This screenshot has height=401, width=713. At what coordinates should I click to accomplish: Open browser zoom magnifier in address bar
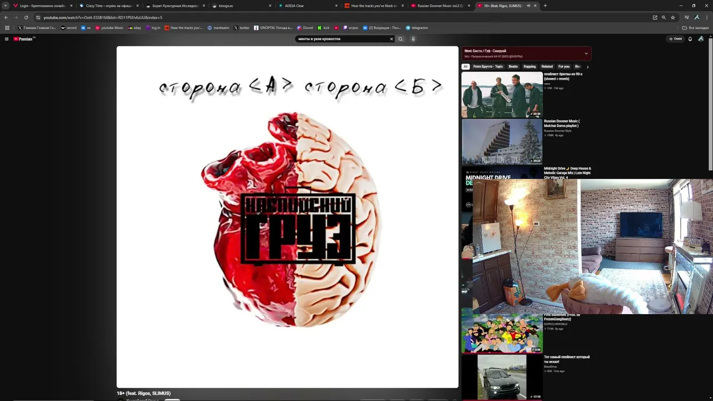coord(663,17)
